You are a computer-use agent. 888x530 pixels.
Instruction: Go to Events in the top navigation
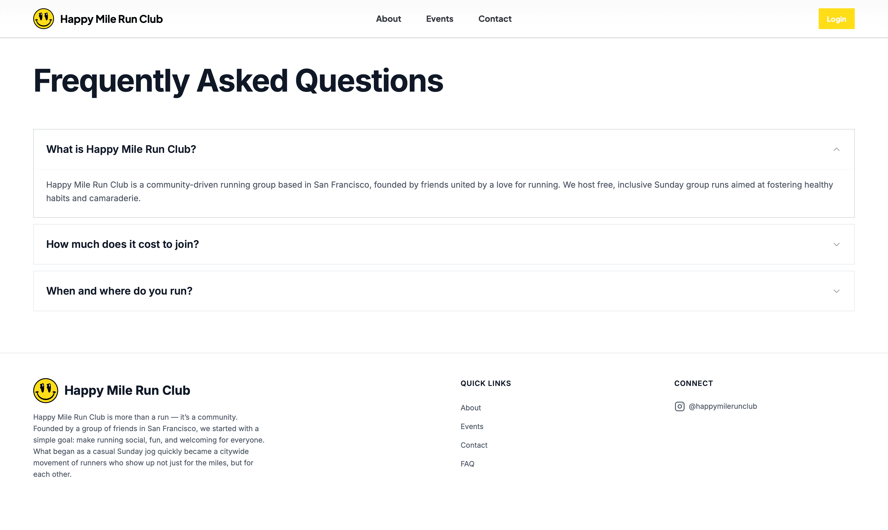coord(439,19)
